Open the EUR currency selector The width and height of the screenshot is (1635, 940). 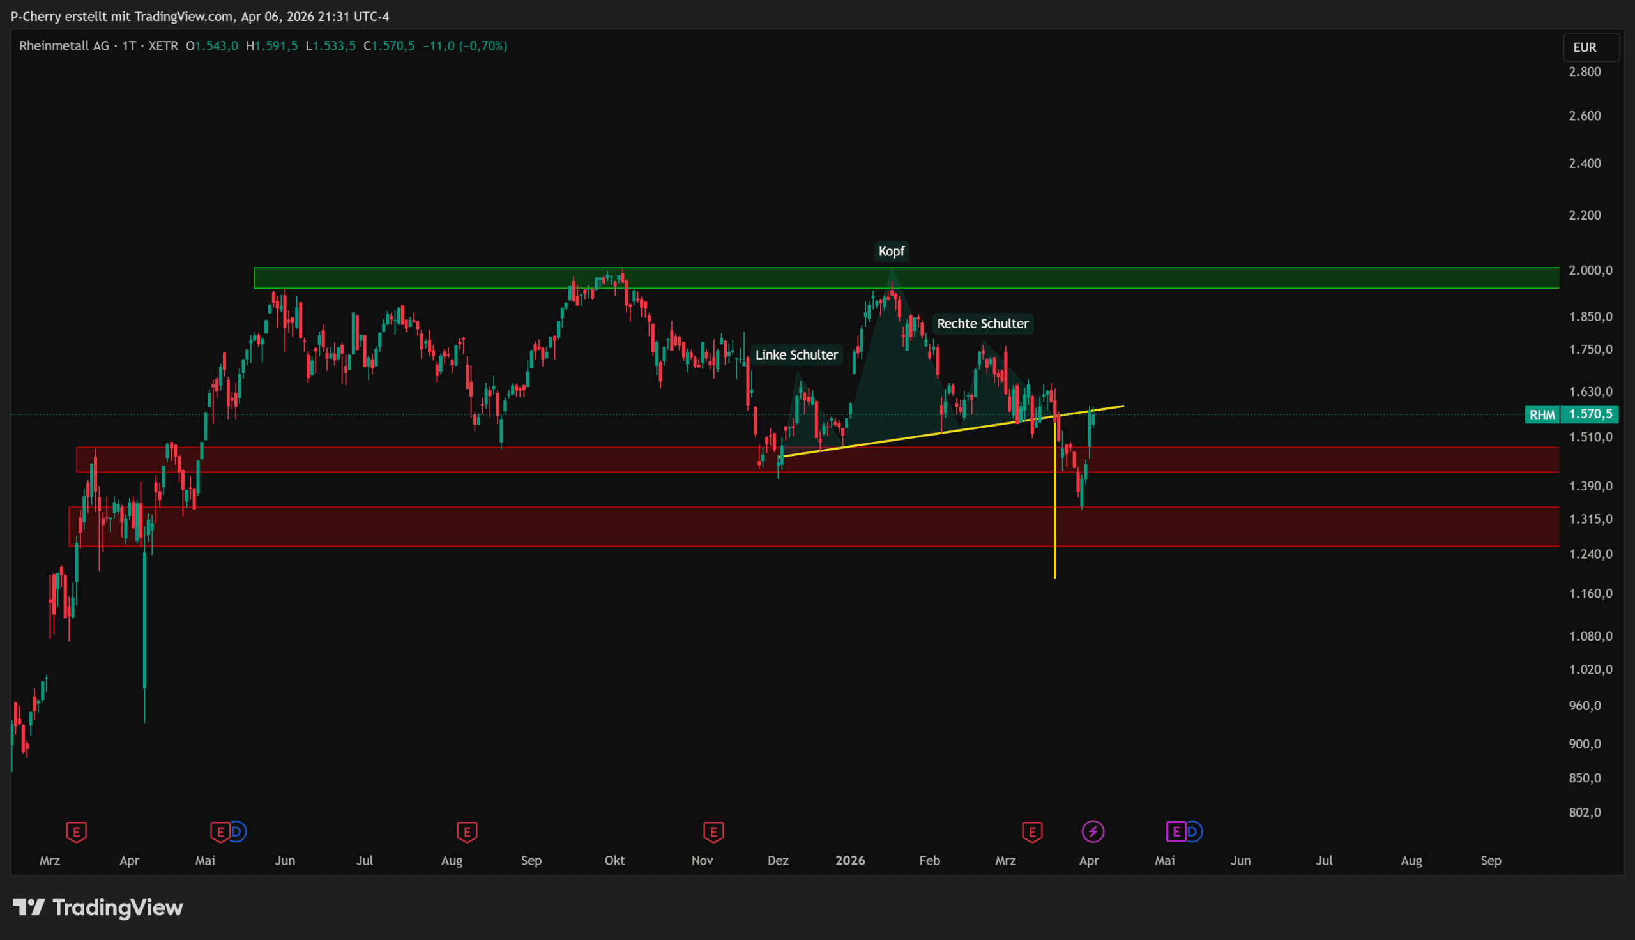pos(1590,47)
